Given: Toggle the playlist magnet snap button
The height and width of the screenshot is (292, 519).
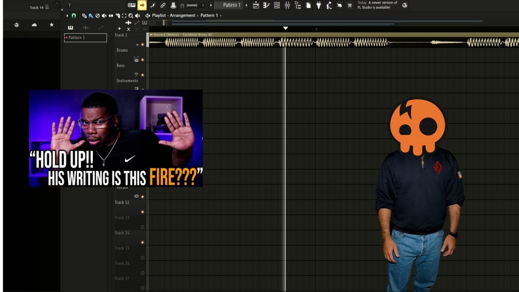Looking at the screenshot, I should (74, 15).
